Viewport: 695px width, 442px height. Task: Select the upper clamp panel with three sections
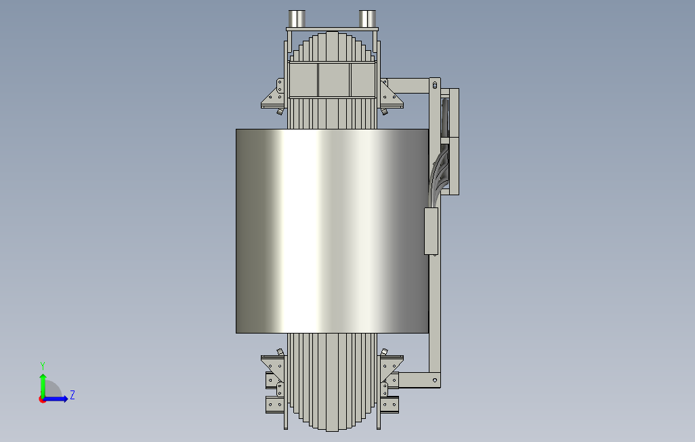point(332,80)
